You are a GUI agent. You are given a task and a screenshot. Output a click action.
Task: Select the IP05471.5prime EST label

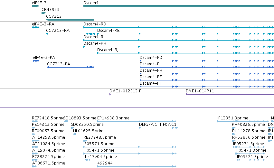(x=99, y=151)
